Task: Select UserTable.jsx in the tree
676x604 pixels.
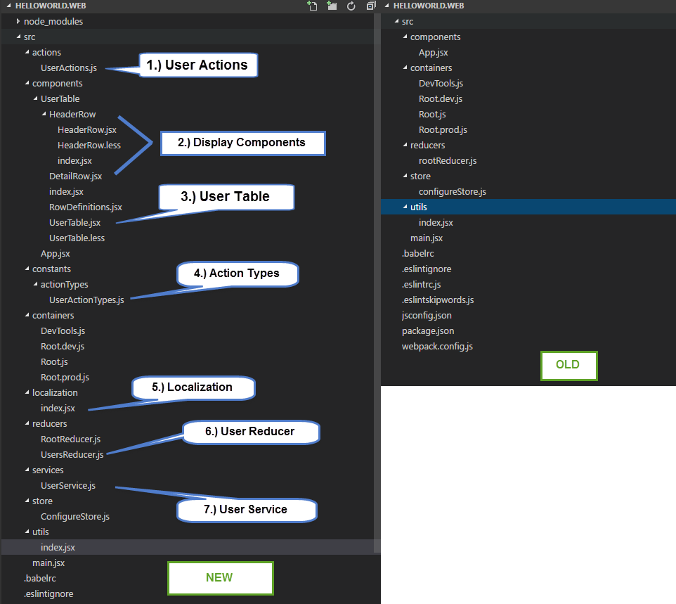Action: [x=74, y=222]
